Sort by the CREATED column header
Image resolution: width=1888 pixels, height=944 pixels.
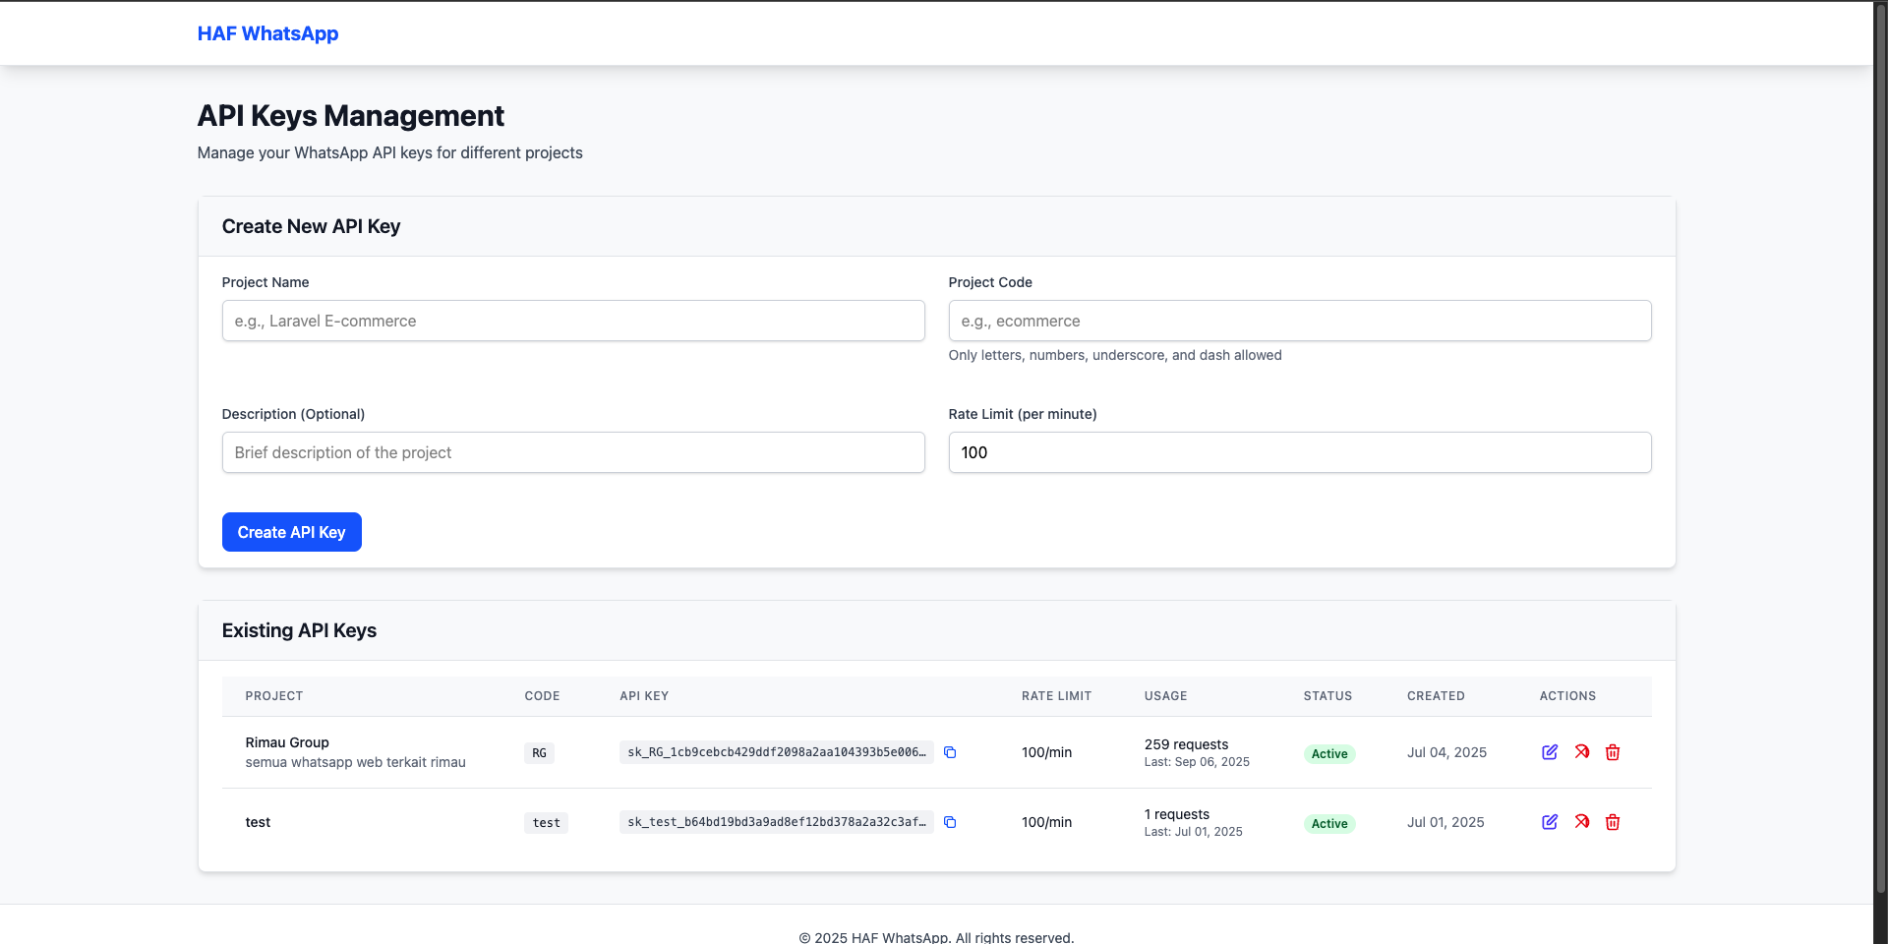1436,695
